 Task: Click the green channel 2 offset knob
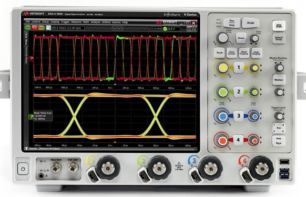pyautogui.click(x=254, y=92)
